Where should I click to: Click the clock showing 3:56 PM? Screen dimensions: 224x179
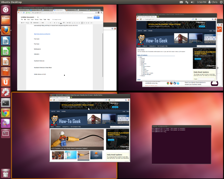click(x=202, y=2)
